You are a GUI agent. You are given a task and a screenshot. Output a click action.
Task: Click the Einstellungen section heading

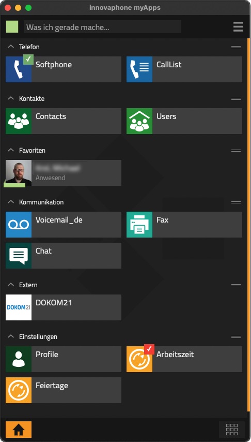(x=38, y=337)
